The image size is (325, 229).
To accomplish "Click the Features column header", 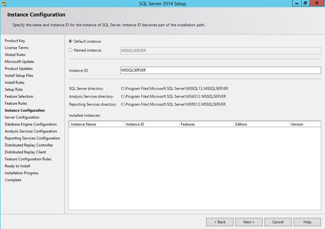I will 206,124.
